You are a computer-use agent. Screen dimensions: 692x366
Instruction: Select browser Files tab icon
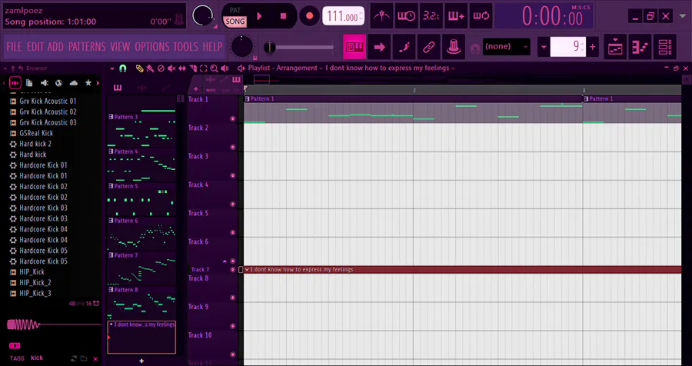pyautogui.click(x=29, y=83)
